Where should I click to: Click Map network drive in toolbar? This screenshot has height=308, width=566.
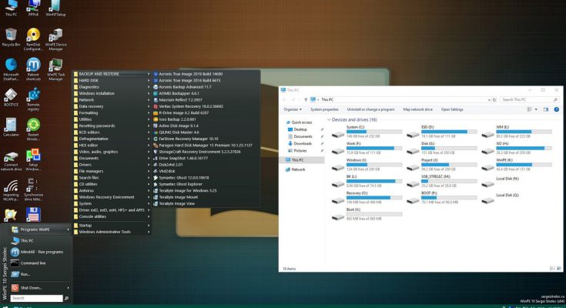(417, 109)
